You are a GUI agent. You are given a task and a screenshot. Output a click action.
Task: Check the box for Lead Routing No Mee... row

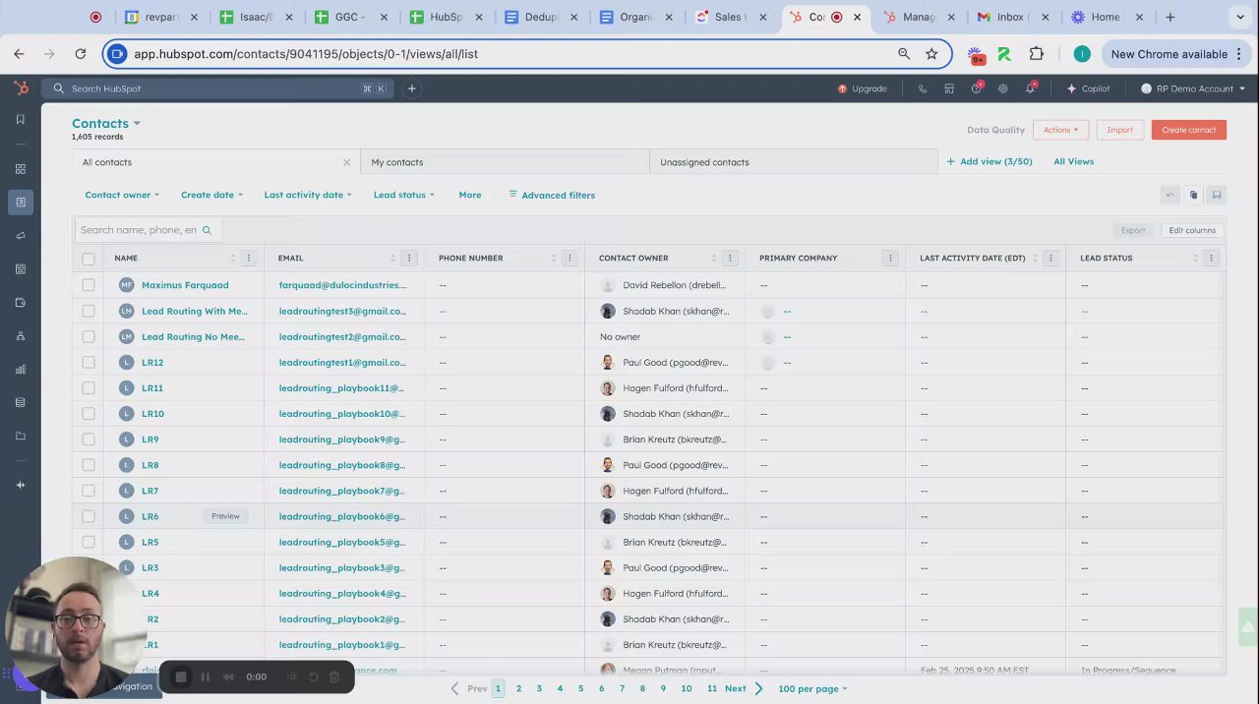(x=89, y=336)
